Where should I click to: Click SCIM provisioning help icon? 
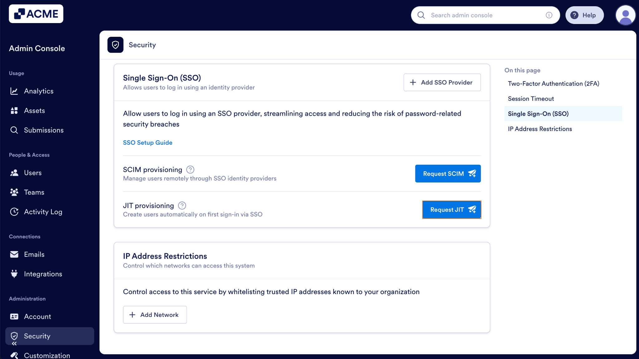(190, 170)
